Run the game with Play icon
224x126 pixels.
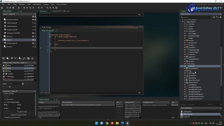pyautogui.click(x=27, y=8)
